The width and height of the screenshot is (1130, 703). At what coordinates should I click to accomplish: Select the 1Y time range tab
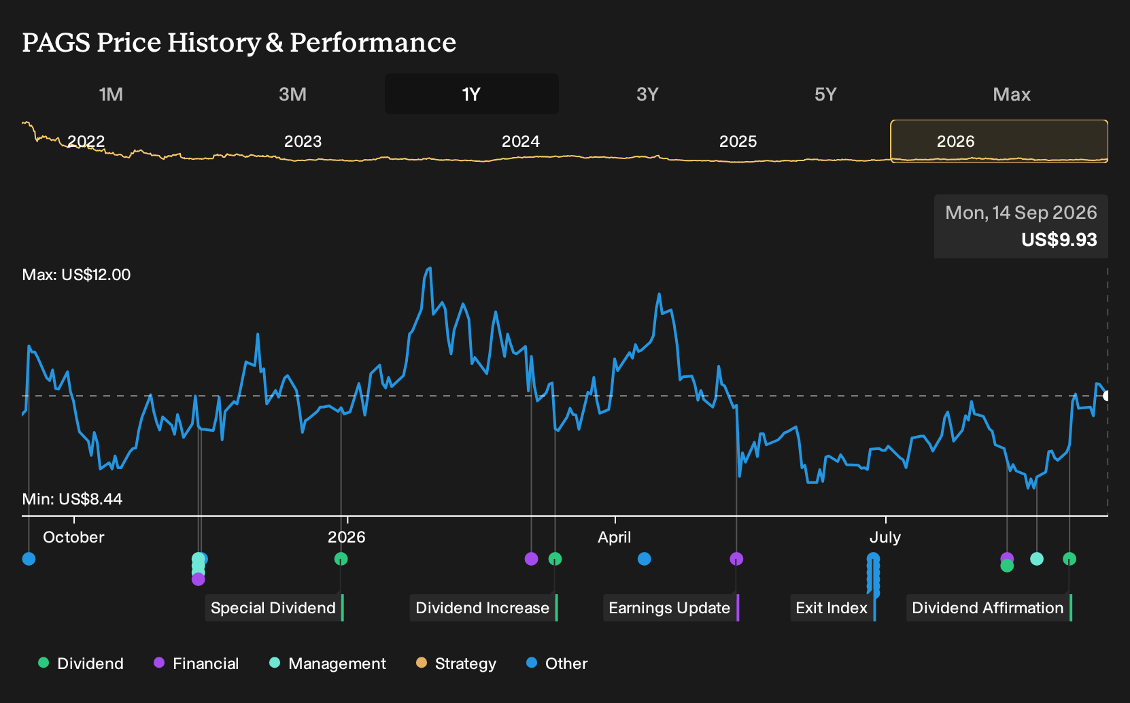tap(471, 94)
